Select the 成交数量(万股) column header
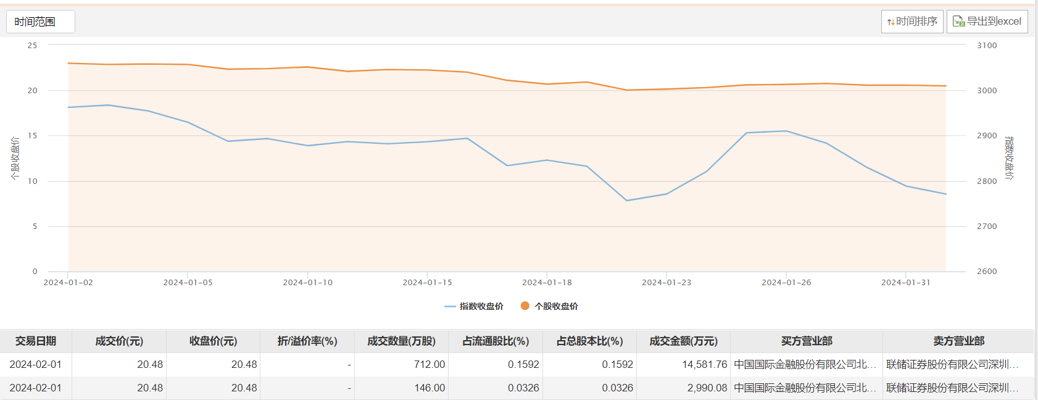The image size is (1038, 400). 401,341
